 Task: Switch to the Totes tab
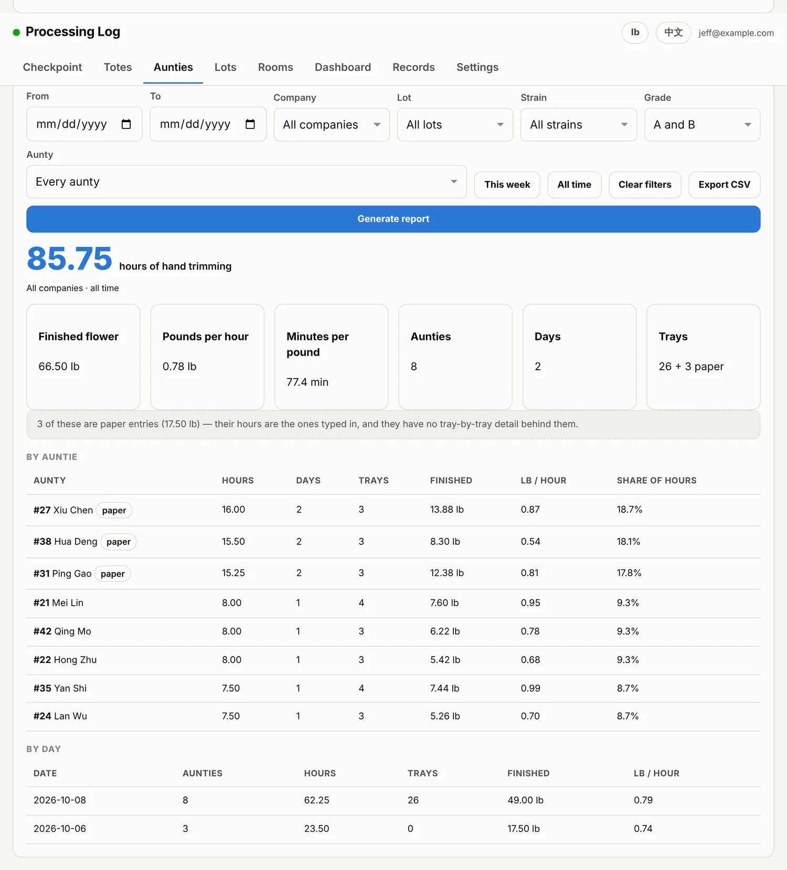coord(118,67)
